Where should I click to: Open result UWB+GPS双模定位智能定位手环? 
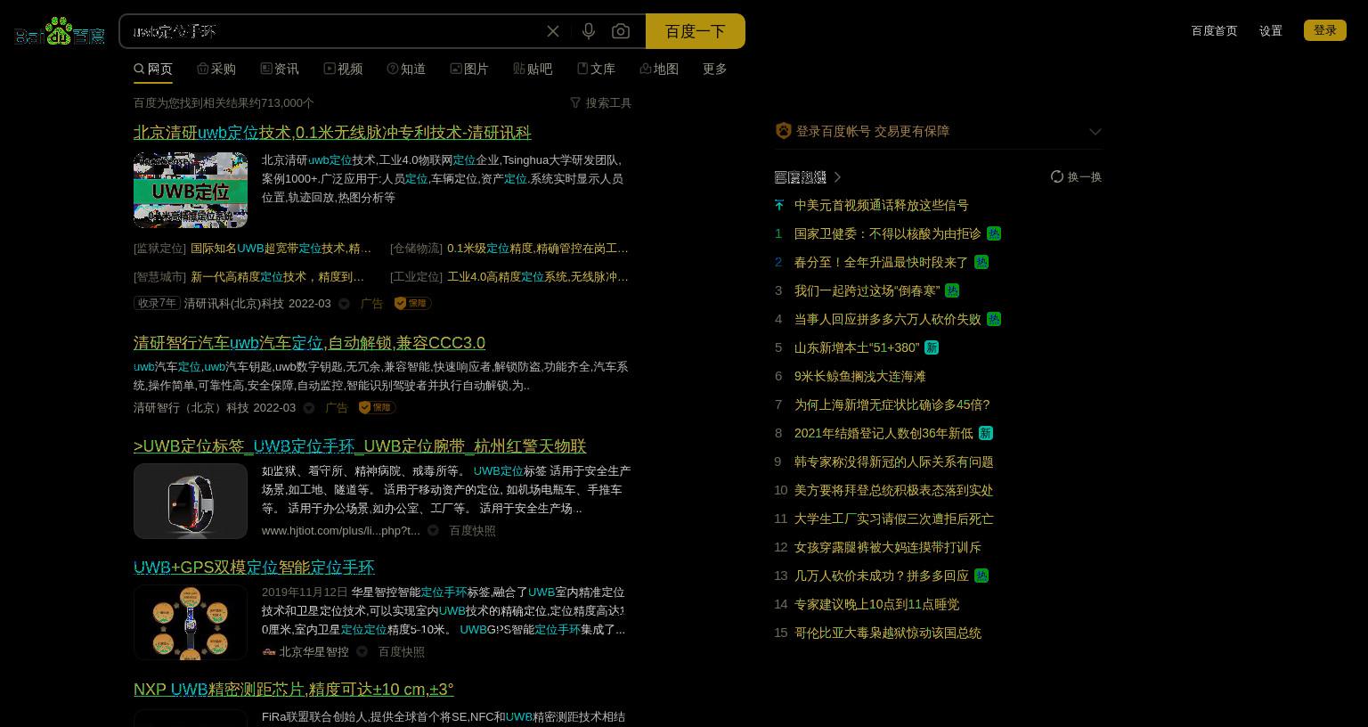(254, 568)
